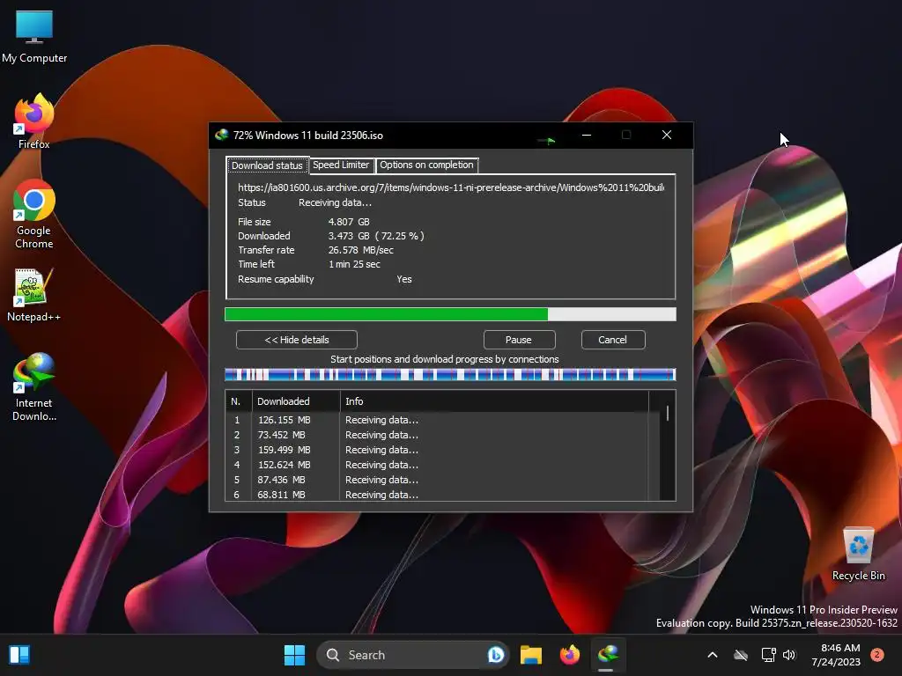This screenshot has height=676, width=902.
Task: Pause the Windows 11 ISO download
Action: point(518,340)
